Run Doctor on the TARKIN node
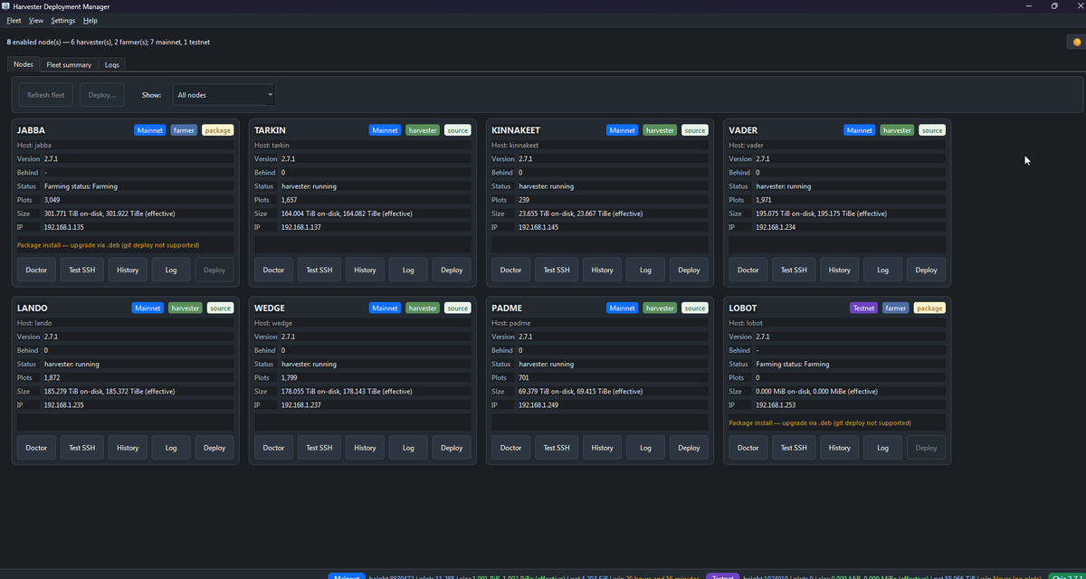 coord(273,270)
